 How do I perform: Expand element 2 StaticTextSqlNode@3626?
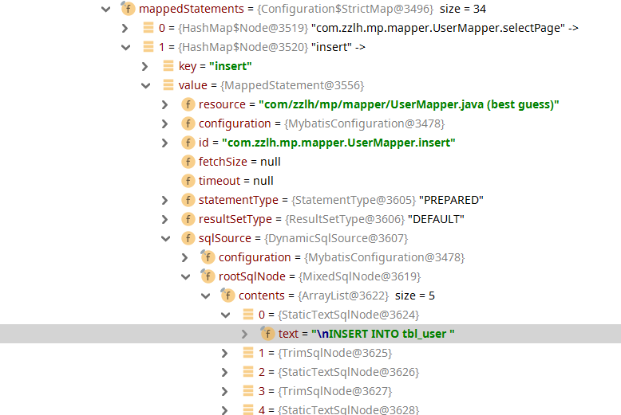(x=225, y=372)
